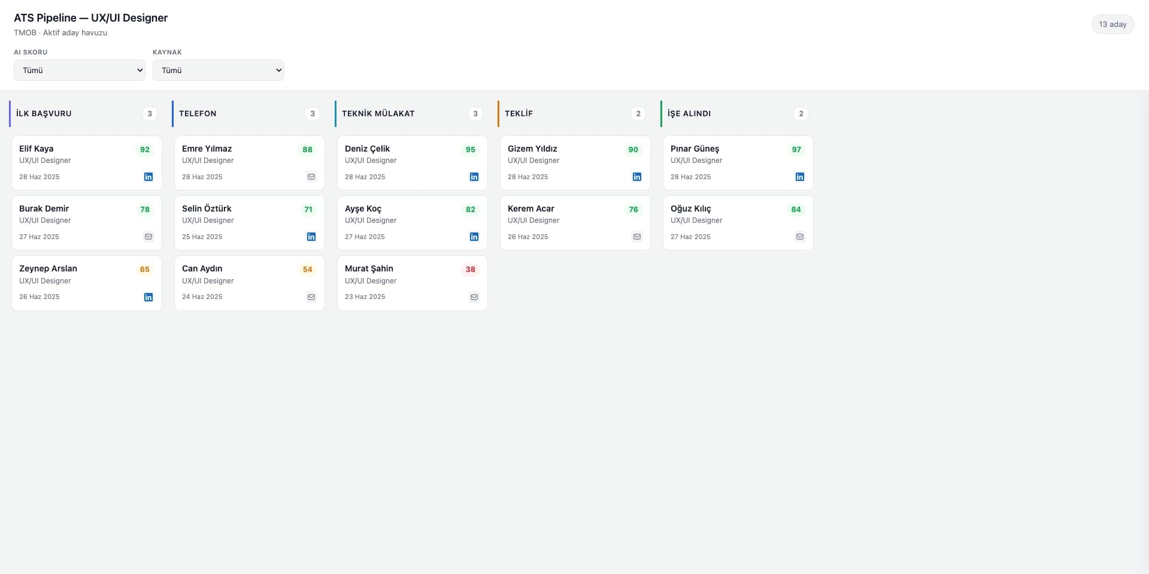Click email icon on Murat Şahin card
The image size is (1149, 574).
pyautogui.click(x=474, y=297)
